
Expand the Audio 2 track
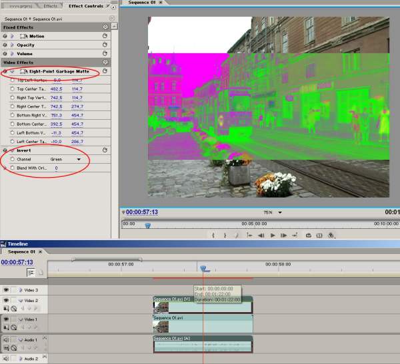click(21, 359)
